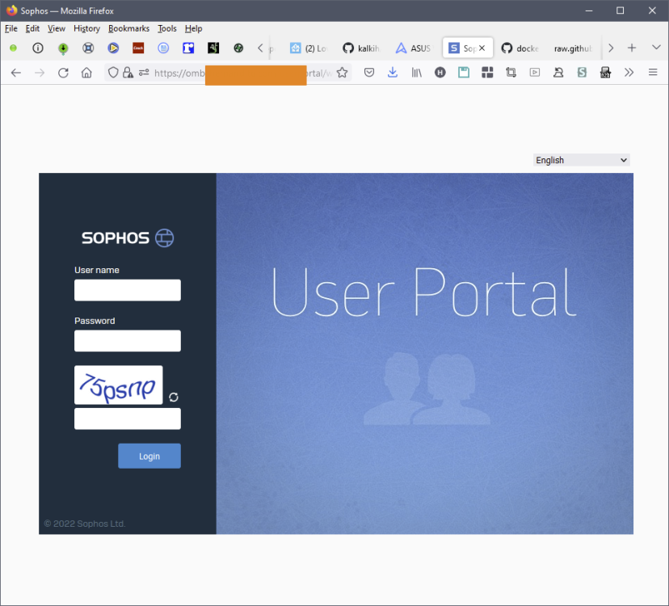This screenshot has width=669, height=606.
Task: Click the crop screenshot extension icon
Action: tap(511, 73)
